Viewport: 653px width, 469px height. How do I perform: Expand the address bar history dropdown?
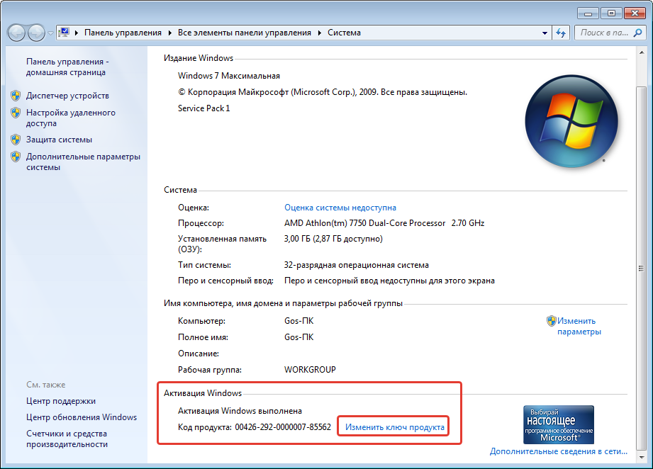545,33
